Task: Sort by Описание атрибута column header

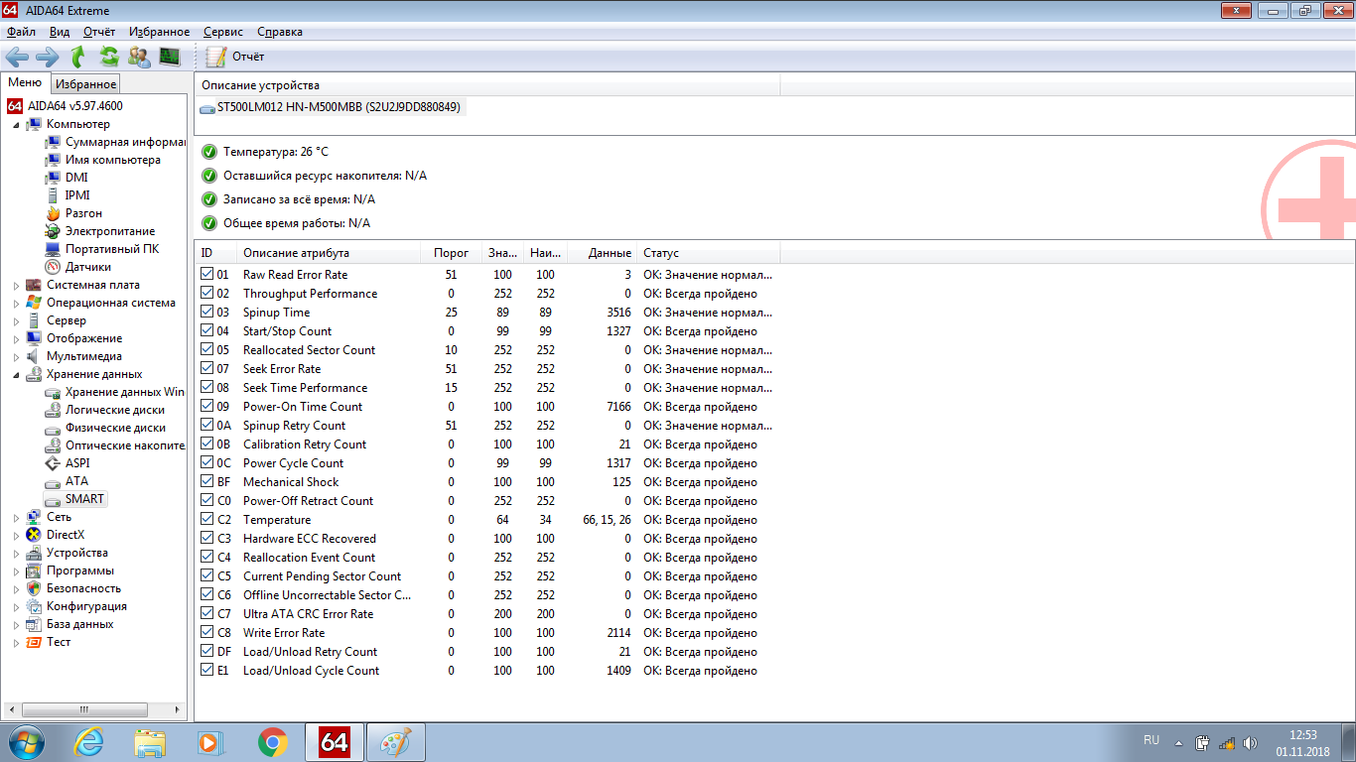Action: (328, 253)
